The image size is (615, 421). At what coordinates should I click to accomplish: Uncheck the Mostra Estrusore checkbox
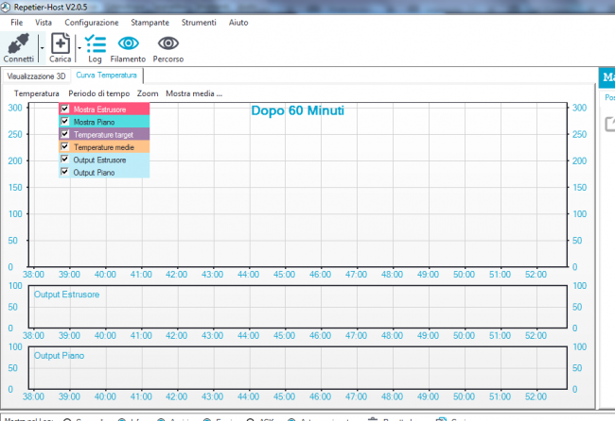point(64,109)
